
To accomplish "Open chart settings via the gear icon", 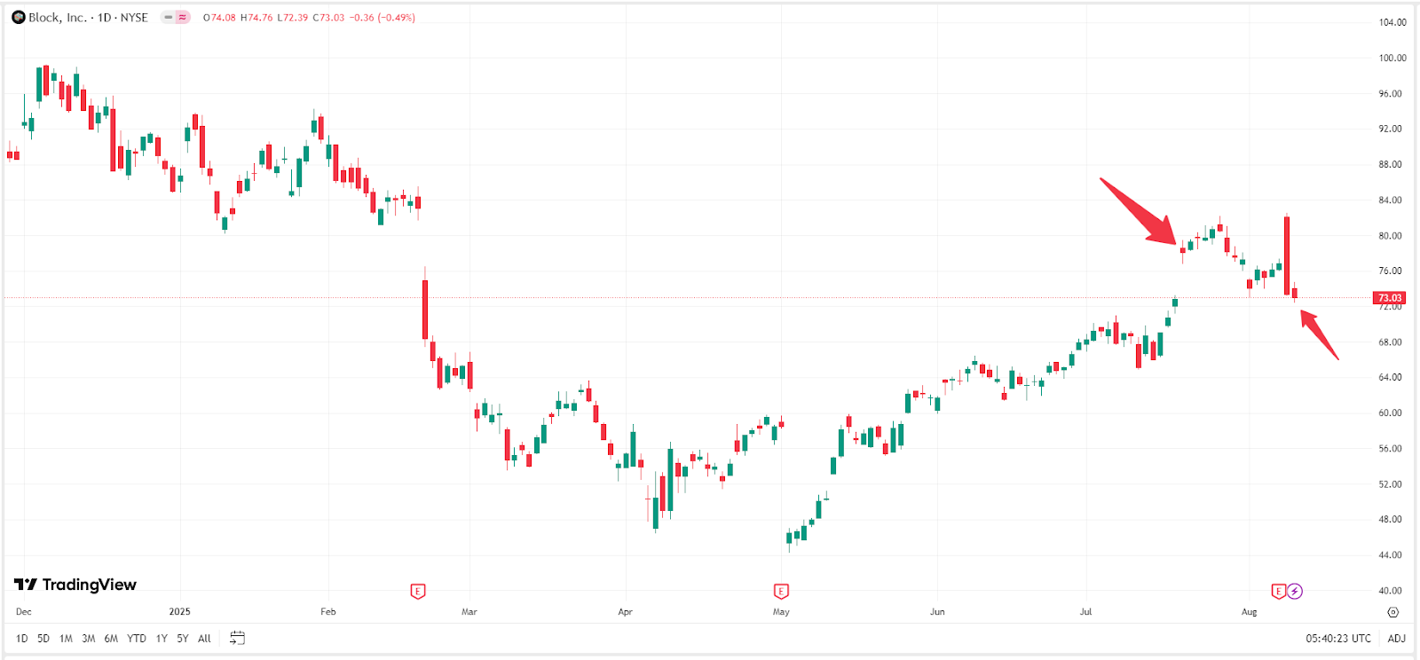I will [1393, 612].
